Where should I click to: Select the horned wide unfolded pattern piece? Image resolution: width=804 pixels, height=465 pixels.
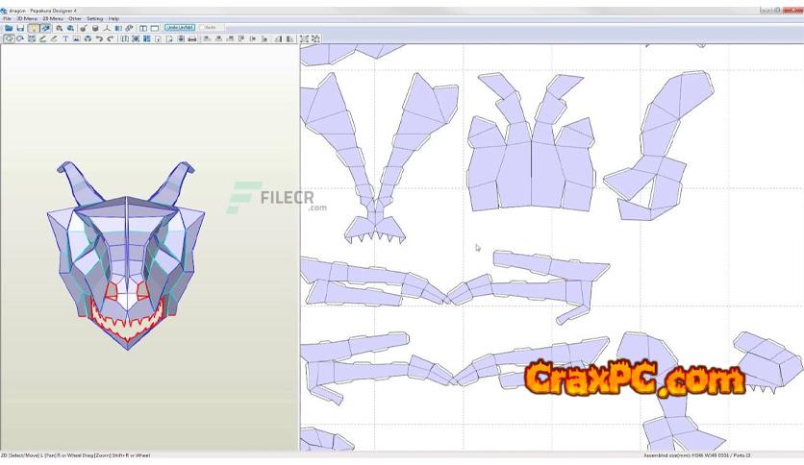tap(532, 143)
